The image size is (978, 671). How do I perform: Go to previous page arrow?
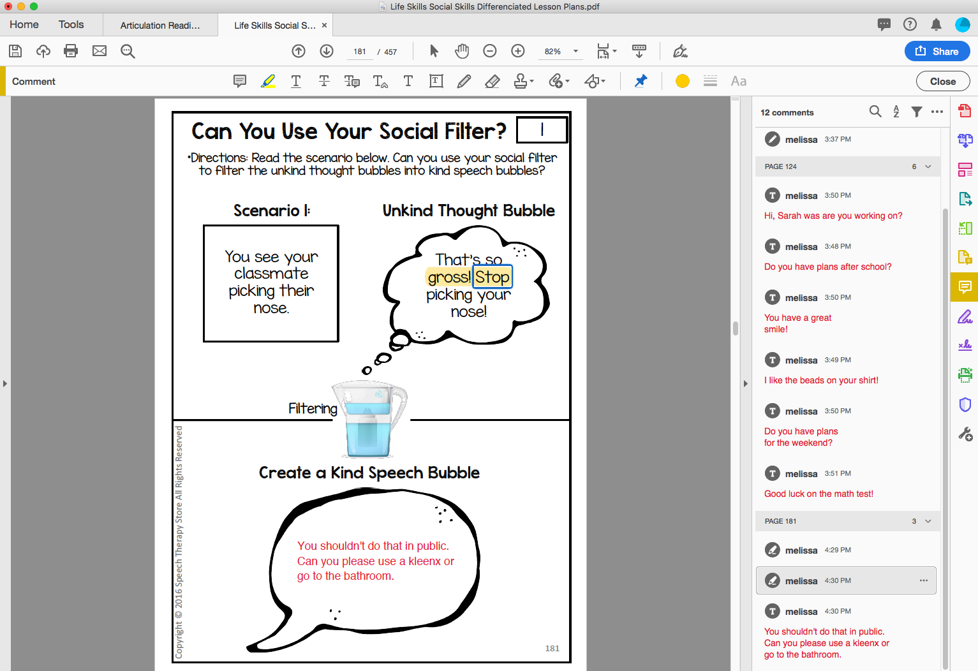pyautogui.click(x=299, y=51)
